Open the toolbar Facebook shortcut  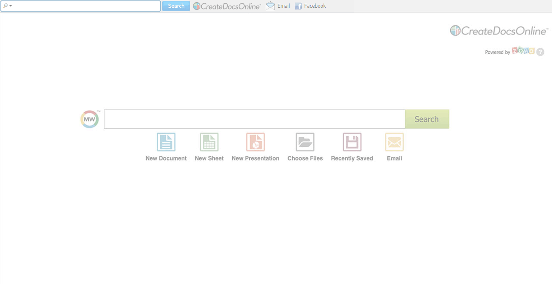(x=310, y=6)
